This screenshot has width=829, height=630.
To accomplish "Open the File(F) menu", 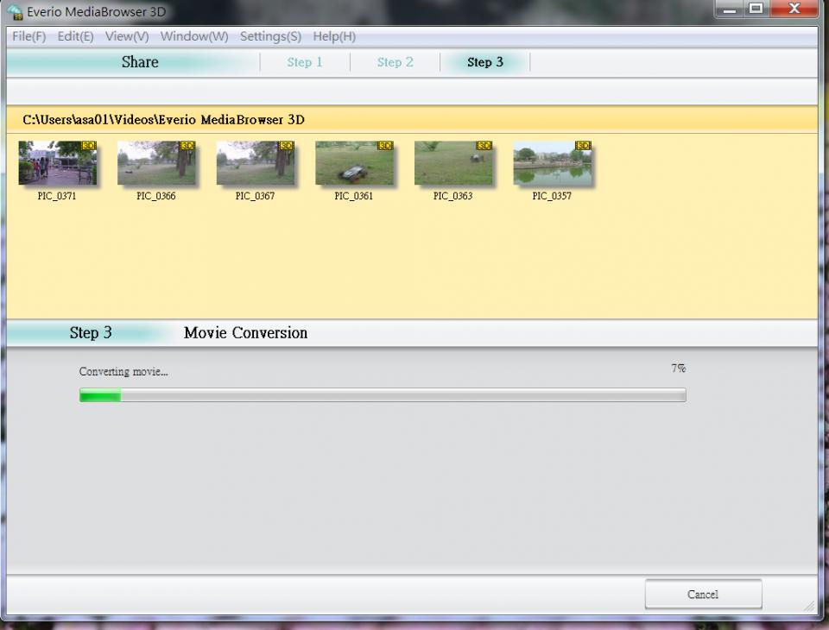I will click(29, 36).
